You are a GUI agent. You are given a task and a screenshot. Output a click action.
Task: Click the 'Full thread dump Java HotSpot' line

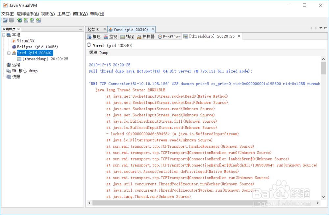click(170, 71)
